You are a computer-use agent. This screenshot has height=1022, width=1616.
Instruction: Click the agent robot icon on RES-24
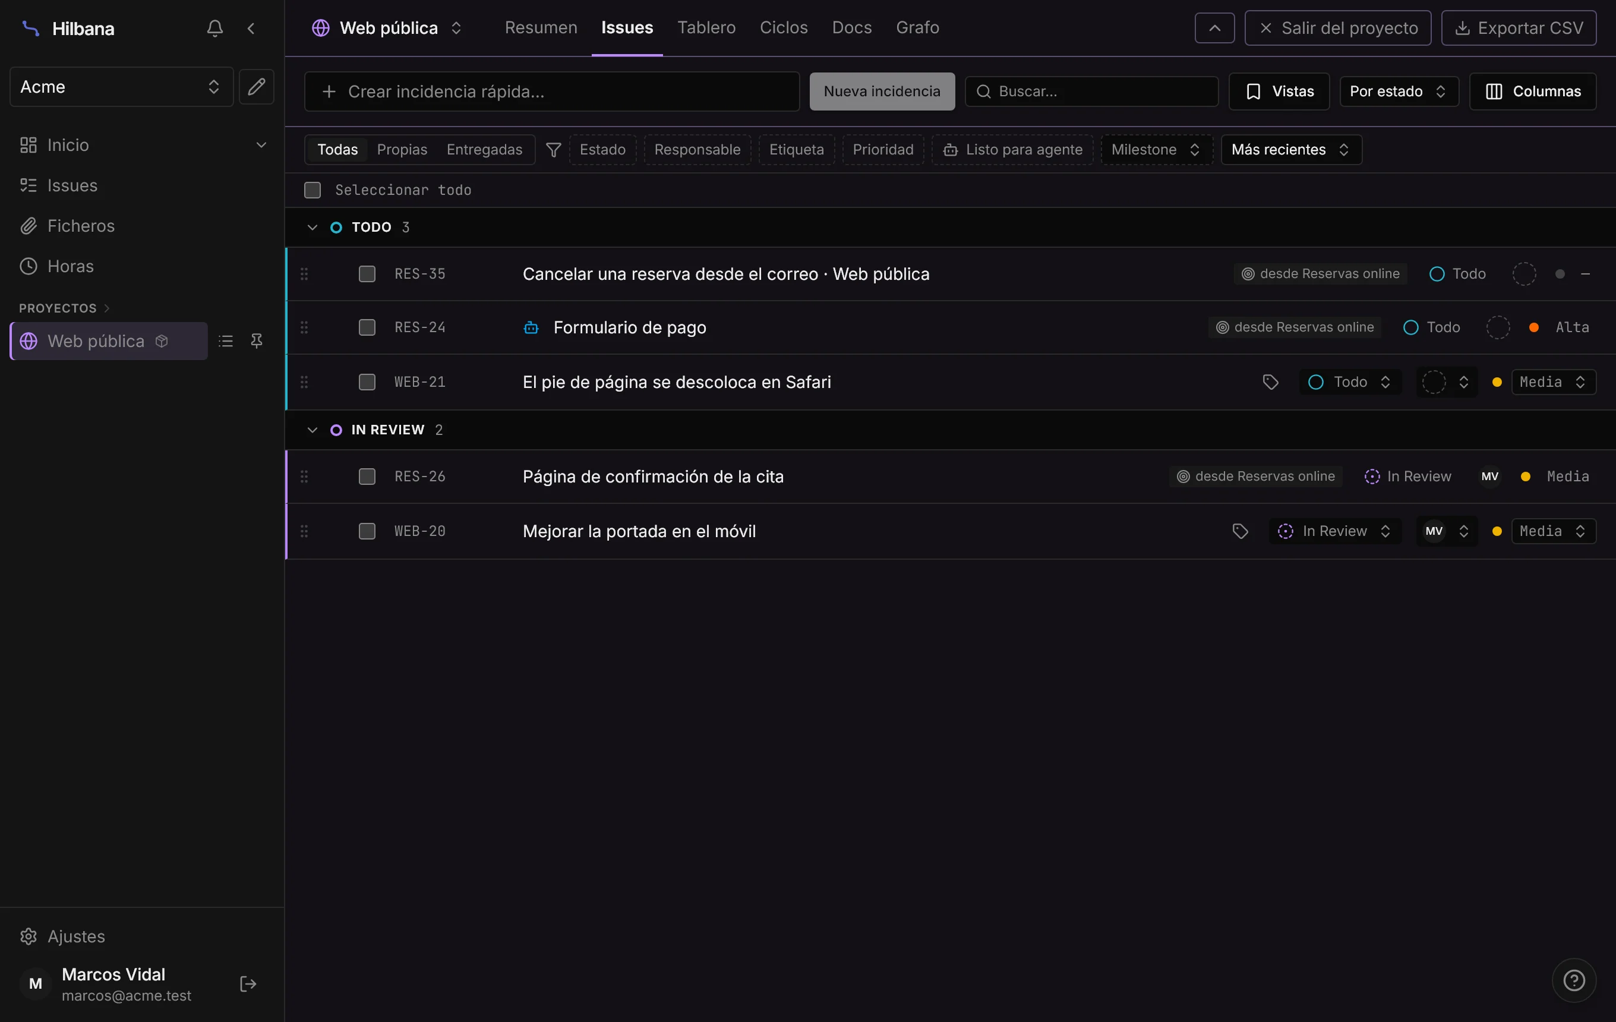[531, 327]
